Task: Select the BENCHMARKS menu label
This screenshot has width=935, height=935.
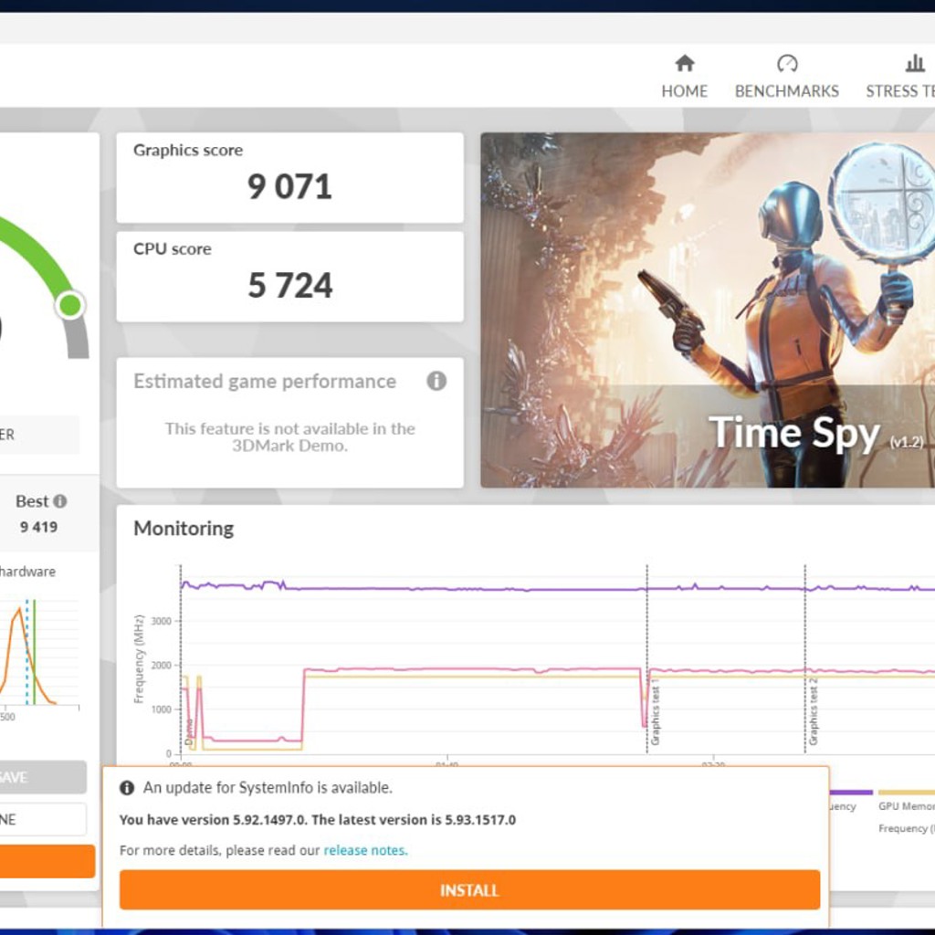Action: click(x=786, y=91)
